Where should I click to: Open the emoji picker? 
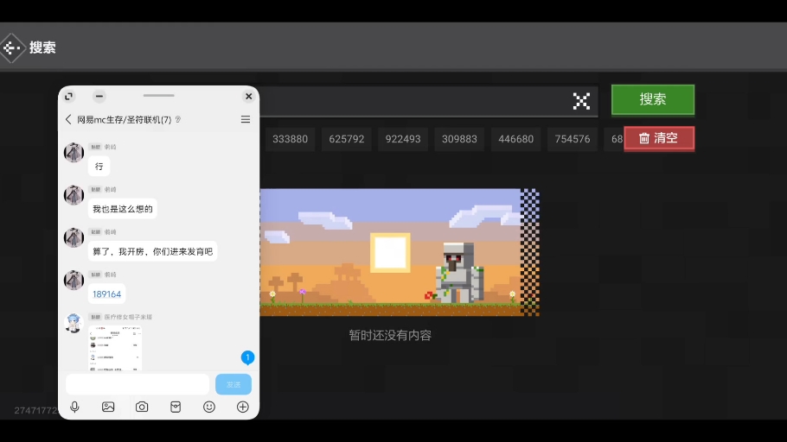208,407
